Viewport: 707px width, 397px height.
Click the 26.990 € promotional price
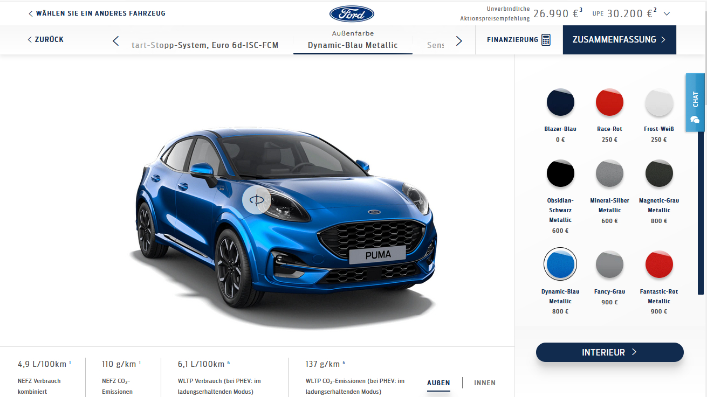(558, 13)
